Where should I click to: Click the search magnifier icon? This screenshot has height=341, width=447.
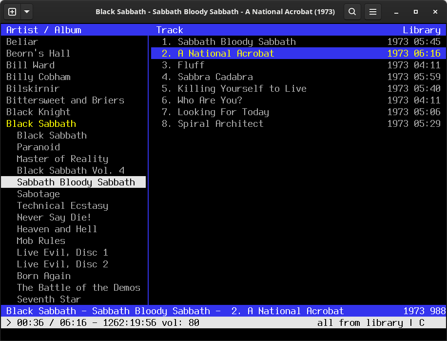tap(352, 12)
